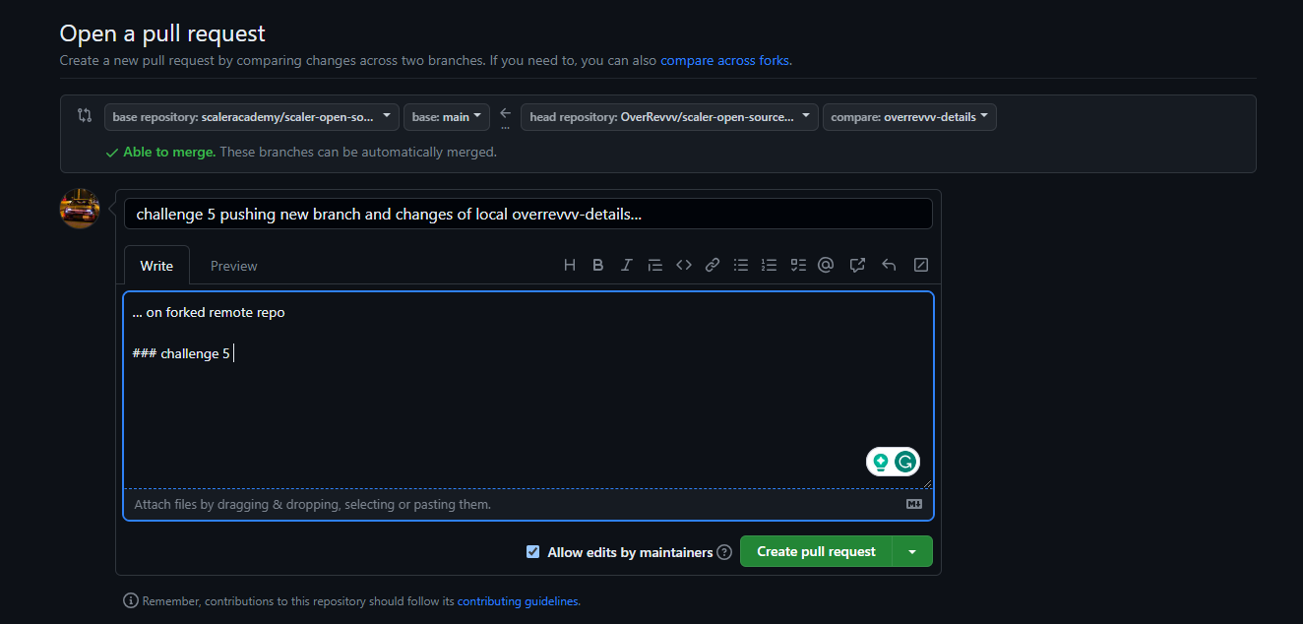The width and height of the screenshot is (1303, 624).
Task: Insert a quote block
Action: [655, 264]
